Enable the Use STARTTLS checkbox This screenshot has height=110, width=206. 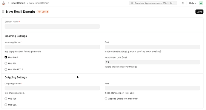click(x=6, y=69)
